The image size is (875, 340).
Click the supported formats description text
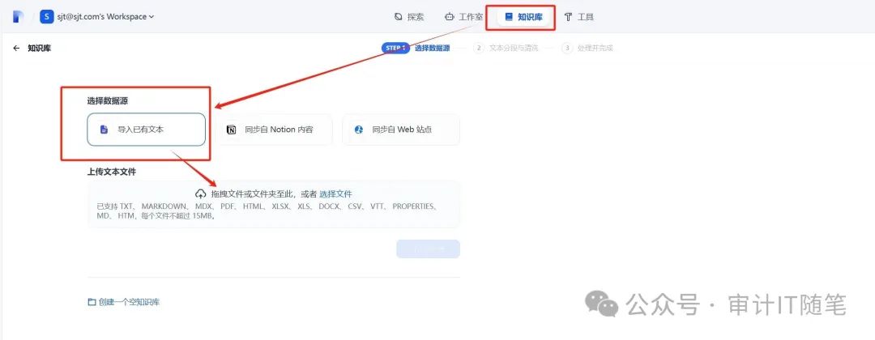pyautogui.click(x=267, y=210)
